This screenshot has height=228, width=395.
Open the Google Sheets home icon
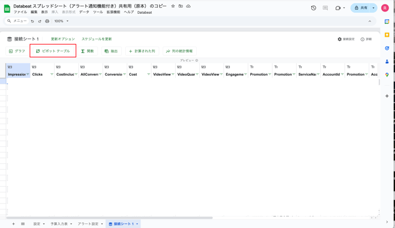pos(7,9)
